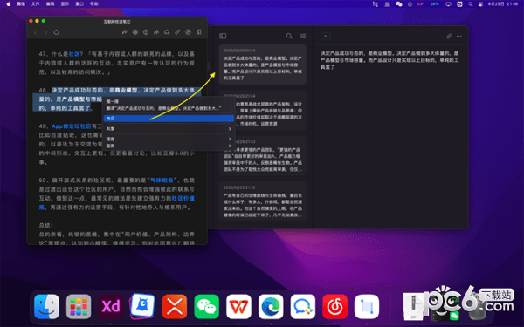Open the 显示 menu in the menu bar
Screen dimensions: 524x327
(x=65, y=4)
